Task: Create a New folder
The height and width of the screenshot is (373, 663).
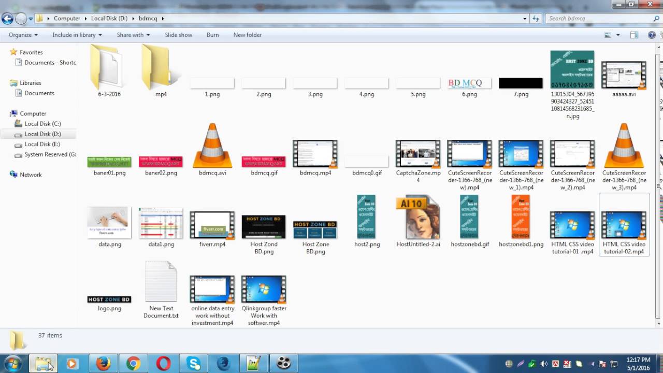Action: tap(248, 35)
